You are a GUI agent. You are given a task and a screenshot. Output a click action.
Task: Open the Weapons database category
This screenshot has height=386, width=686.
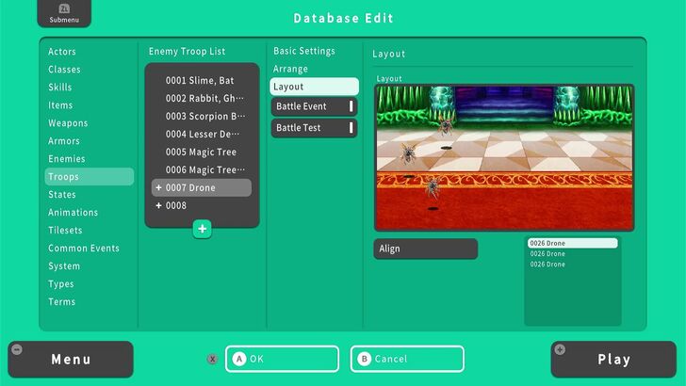pos(68,123)
